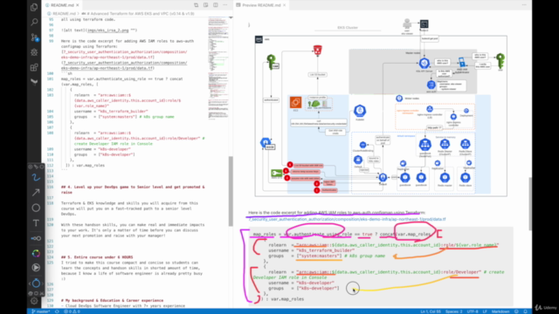This screenshot has width=559, height=314.
Task: Close the README.md editor tab
Action: point(78,5)
